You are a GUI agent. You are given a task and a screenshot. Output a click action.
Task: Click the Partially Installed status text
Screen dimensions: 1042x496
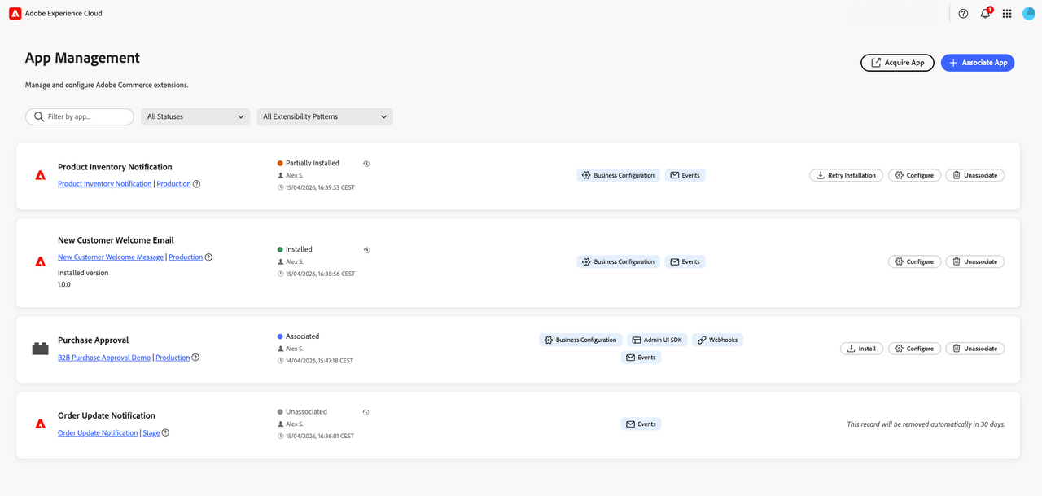pos(313,163)
